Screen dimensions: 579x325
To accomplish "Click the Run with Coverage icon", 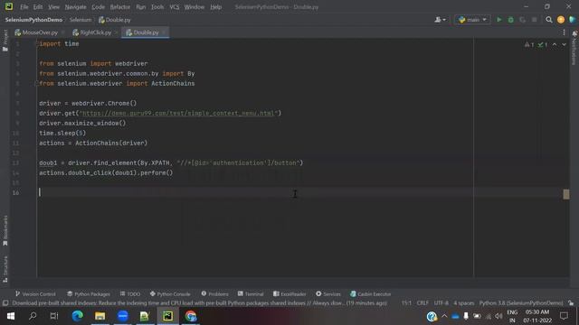I will (523, 20).
